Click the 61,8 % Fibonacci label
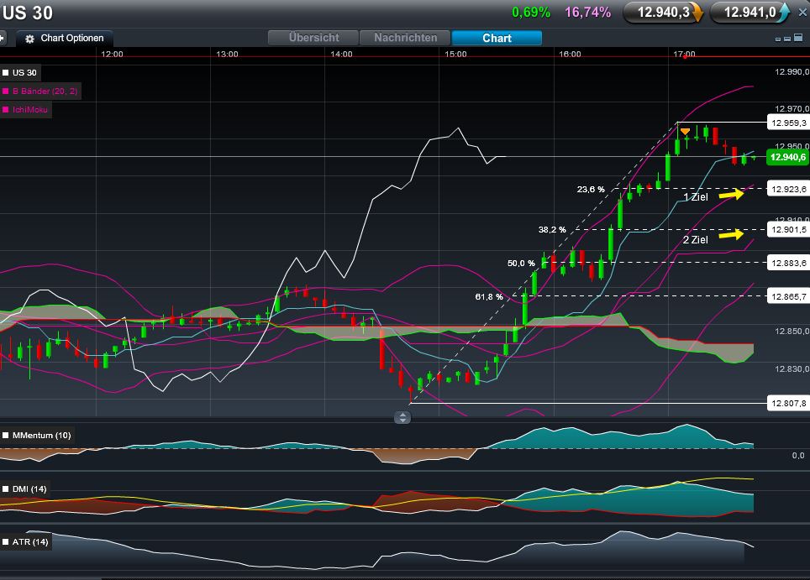This screenshot has height=580, width=810. pyautogui.click(x=489, y=296)
